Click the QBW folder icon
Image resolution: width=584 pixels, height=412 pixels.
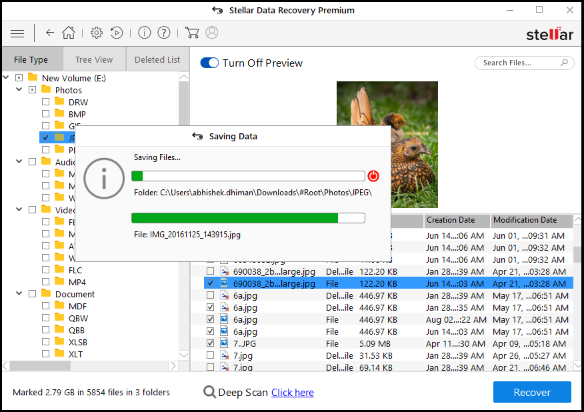point(59,317)
